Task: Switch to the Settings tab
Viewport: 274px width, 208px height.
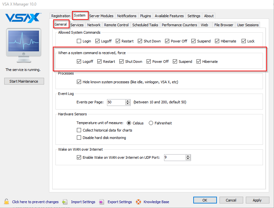Action: [194, 16]
